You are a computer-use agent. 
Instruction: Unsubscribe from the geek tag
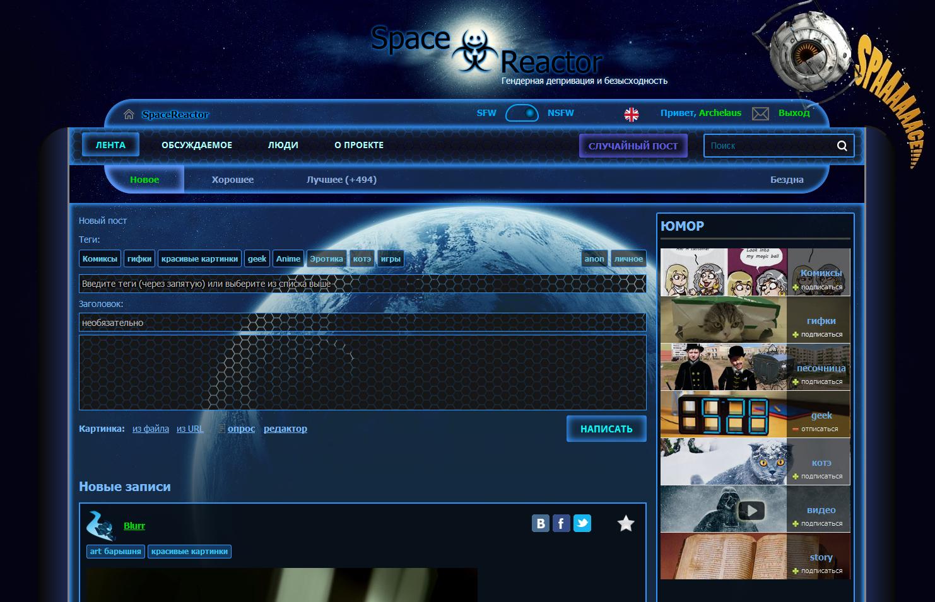coord(815,429)
